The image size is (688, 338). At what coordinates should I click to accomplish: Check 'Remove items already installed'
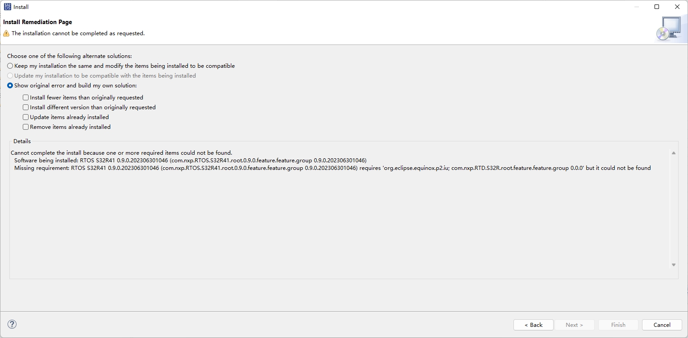coord(26,127)
